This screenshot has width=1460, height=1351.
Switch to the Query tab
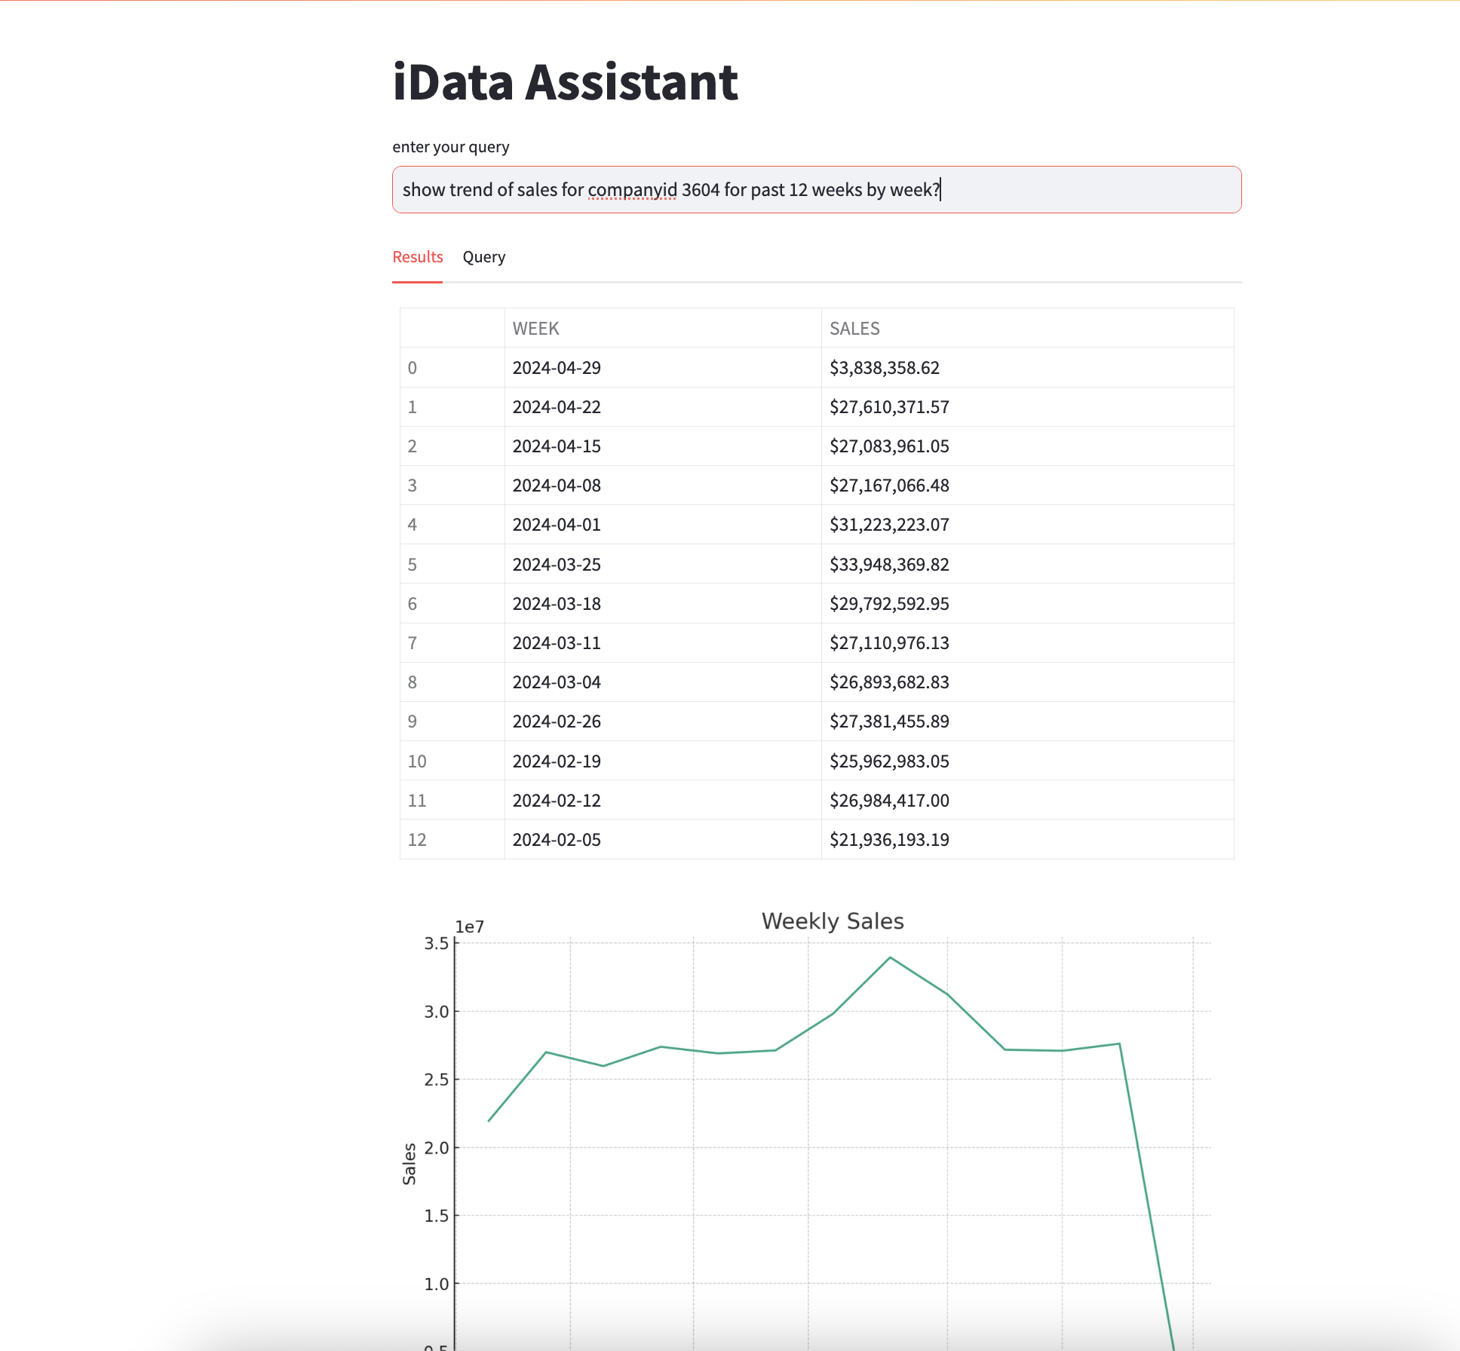pos(483,257)
